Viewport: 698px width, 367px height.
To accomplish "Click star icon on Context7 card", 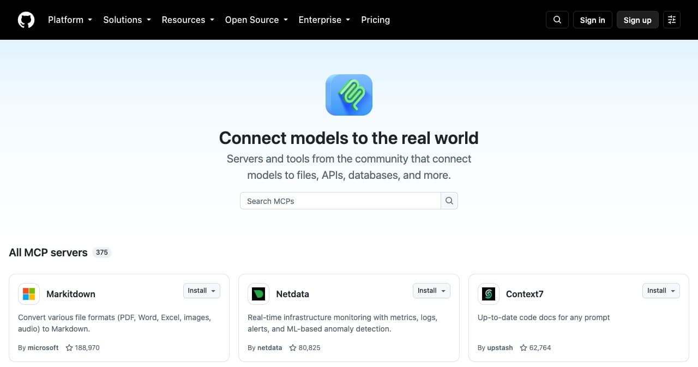I will (x=523, y=347).
